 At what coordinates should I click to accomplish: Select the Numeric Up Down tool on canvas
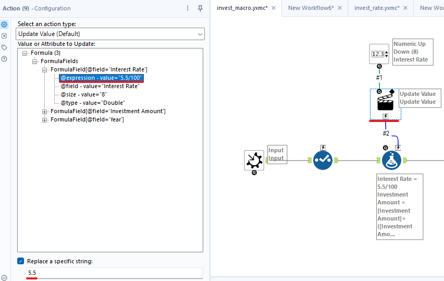coord(379,54)
